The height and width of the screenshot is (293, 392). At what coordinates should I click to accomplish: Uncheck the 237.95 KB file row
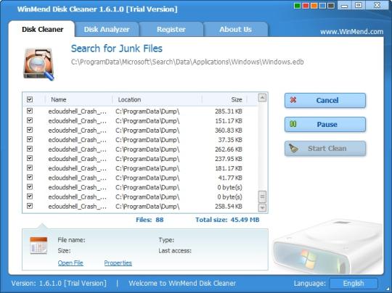pyautogui.click(x=30, y=158)
